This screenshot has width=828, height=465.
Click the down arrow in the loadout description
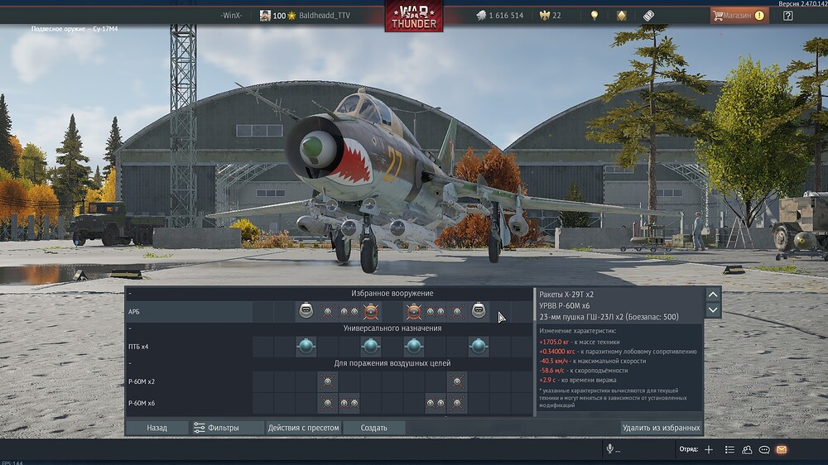(713, 309)
